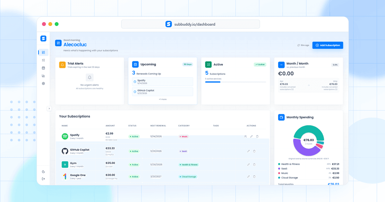Sort by the NAME column header
The height and width of the screenshot is (202, 385).
tap(64, 126)
